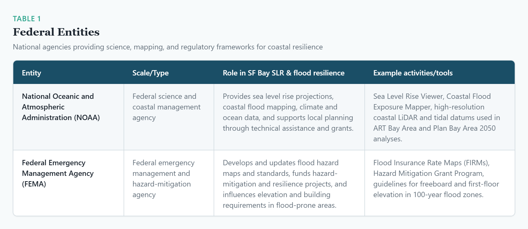Click the 'TABLE 1' label

27,19
